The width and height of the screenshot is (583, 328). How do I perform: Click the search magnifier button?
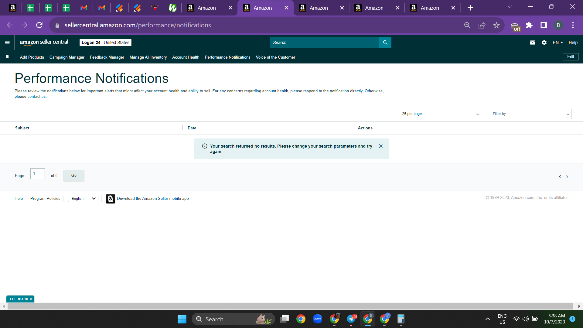pos(385,43)
